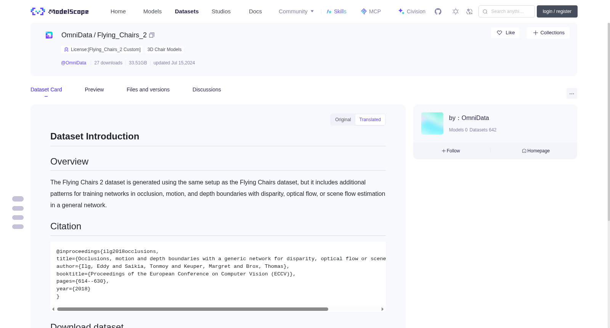Open OmniData gradient profile thumbnail
Image resolution: width=610 pixels, height=328 pixels.
point(432,123)
